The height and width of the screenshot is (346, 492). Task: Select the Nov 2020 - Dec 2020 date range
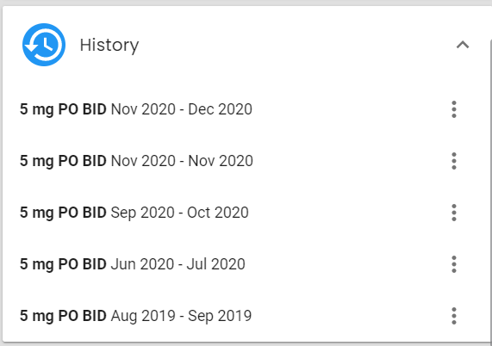coord(181,109)
